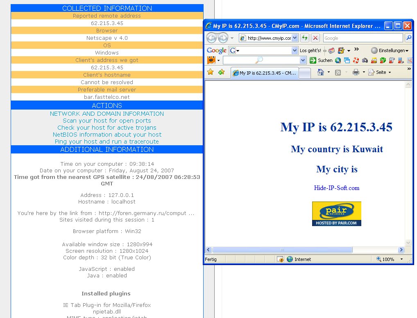Click the yellow jar toolbar icon
Image resolution: width=417 pixels, height=318 pixels.
tap(374, 60)
